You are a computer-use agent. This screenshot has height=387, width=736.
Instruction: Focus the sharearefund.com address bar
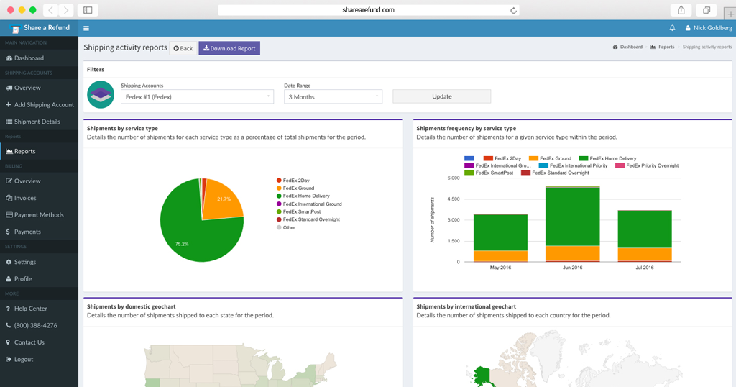point(369,10)
